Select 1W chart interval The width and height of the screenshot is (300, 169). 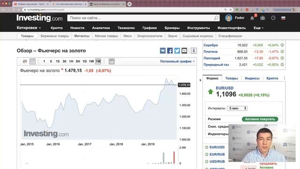[91, 61]
